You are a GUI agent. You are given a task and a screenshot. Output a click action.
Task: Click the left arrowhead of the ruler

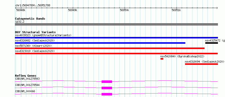coord(16,8)
